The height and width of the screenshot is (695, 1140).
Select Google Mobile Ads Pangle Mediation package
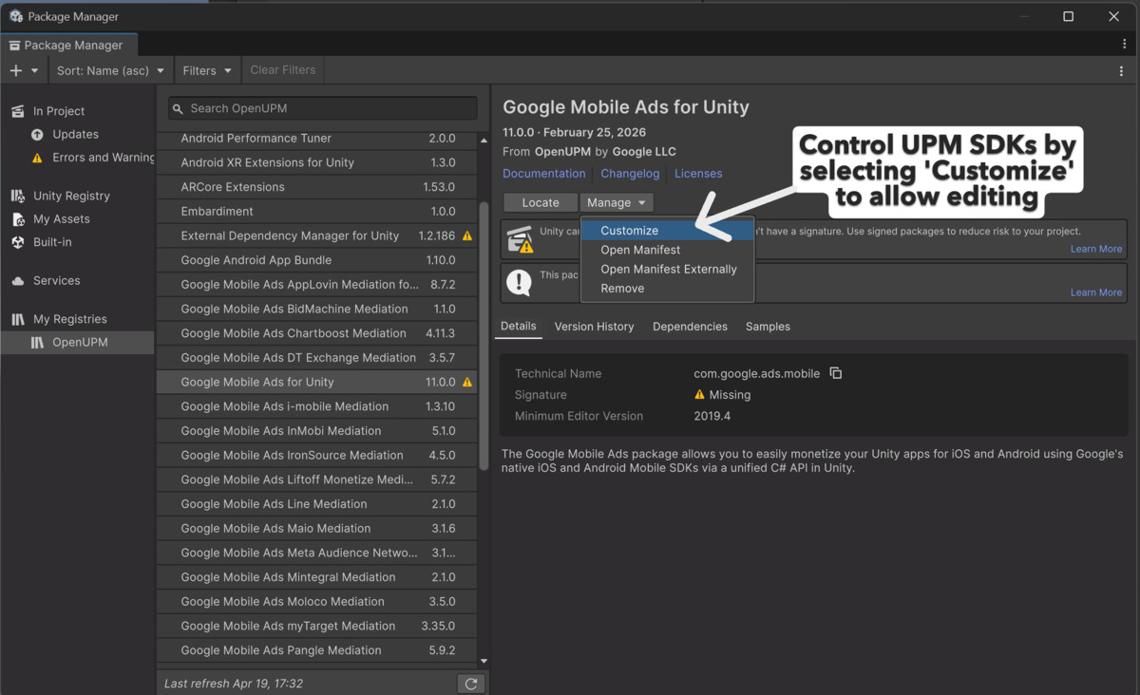(x=317, y=650)
